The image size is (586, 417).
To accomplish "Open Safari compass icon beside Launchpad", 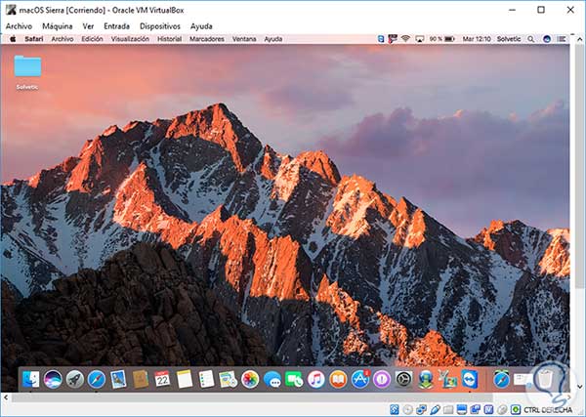I will point(97,380).
